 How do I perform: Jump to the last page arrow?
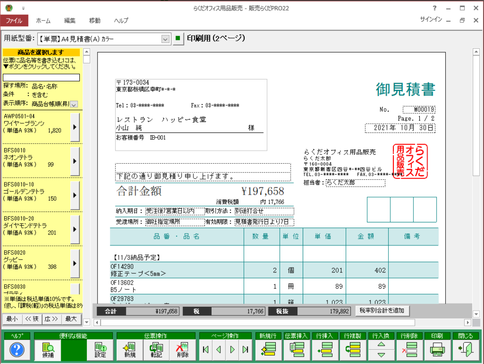[x=245, y=349]
